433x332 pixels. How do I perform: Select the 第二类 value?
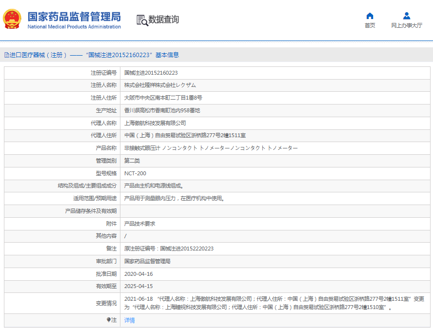tap(132, 161)
